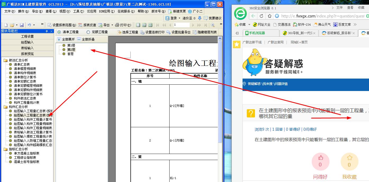This screenshot has width=369, height=182.
Task: Click 报表反查 toolbar item
Action: [87, 25]
